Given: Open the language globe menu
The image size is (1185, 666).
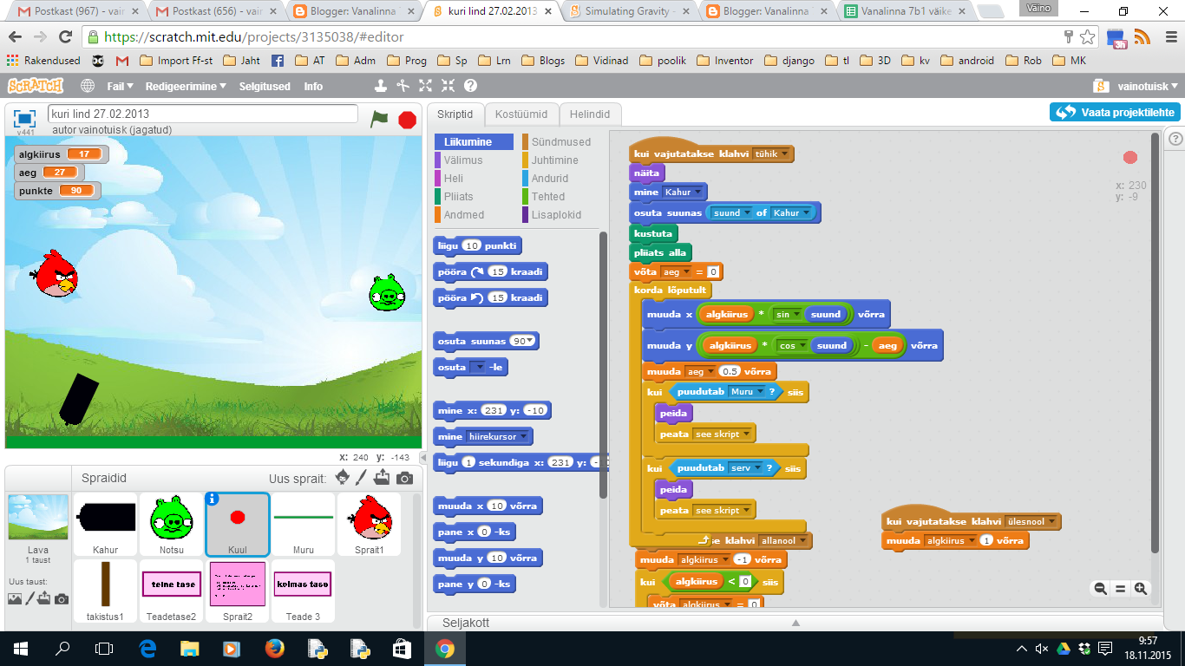Looking at the screenshot, I should [88, 86].
